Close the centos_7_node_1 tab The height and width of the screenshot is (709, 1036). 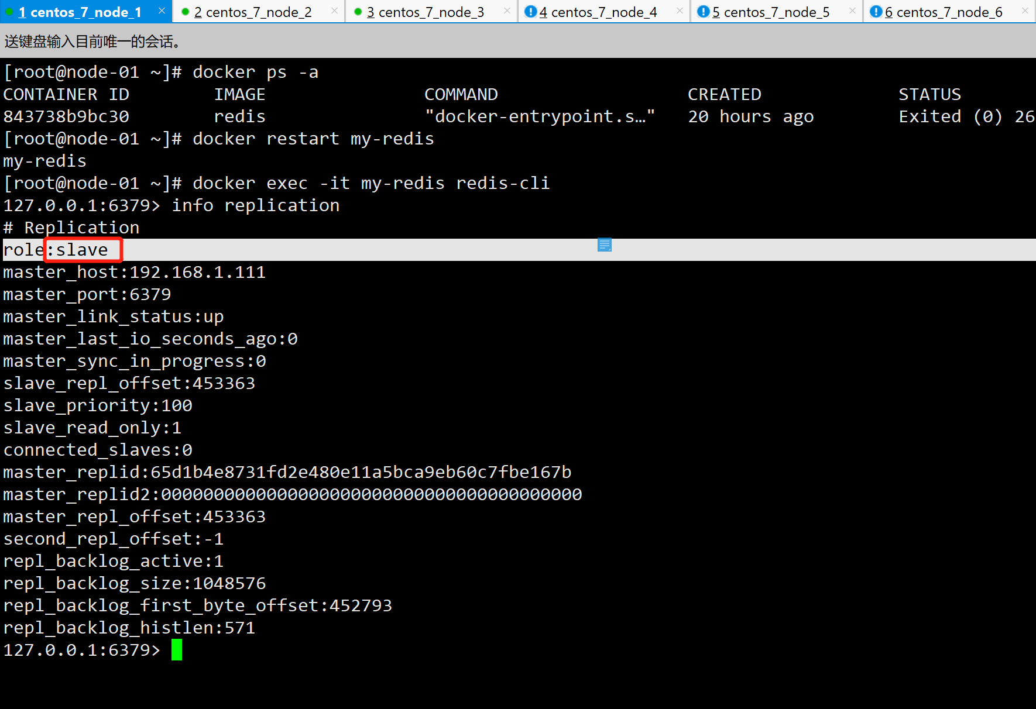[162, 11]
